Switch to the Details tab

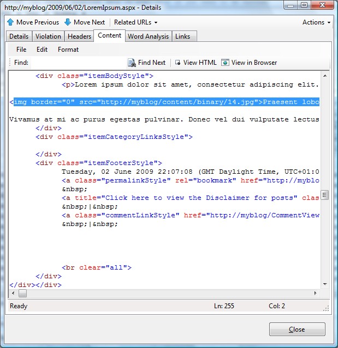point(19,36)
